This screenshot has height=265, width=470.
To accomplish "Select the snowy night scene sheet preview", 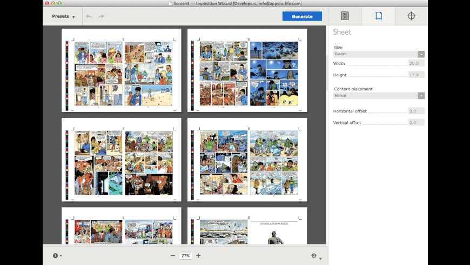I will [x=247, y=70].
